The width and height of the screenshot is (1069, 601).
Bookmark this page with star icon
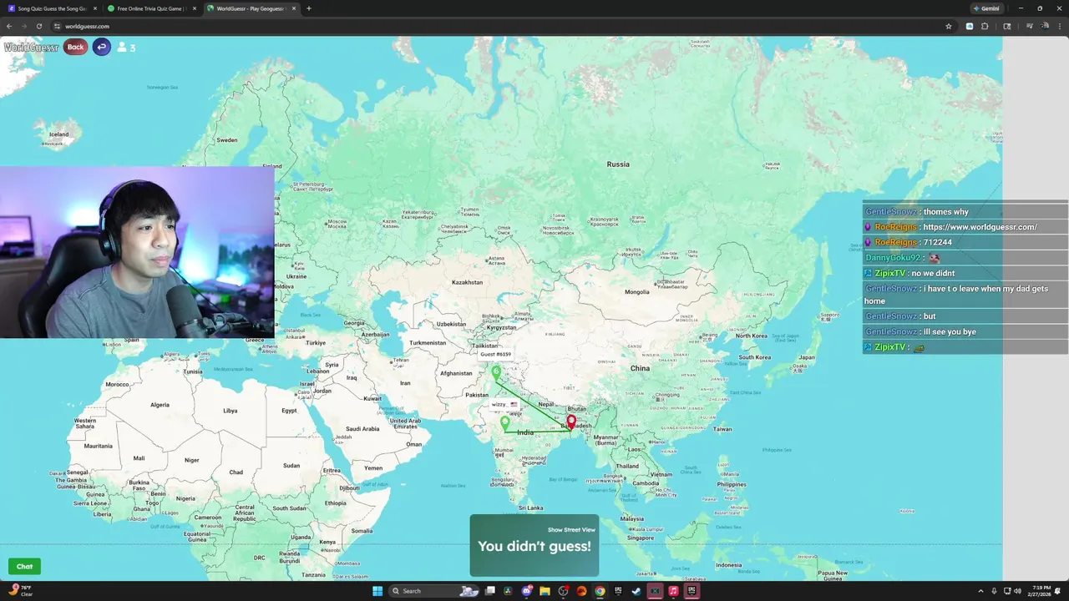point(950,26)
